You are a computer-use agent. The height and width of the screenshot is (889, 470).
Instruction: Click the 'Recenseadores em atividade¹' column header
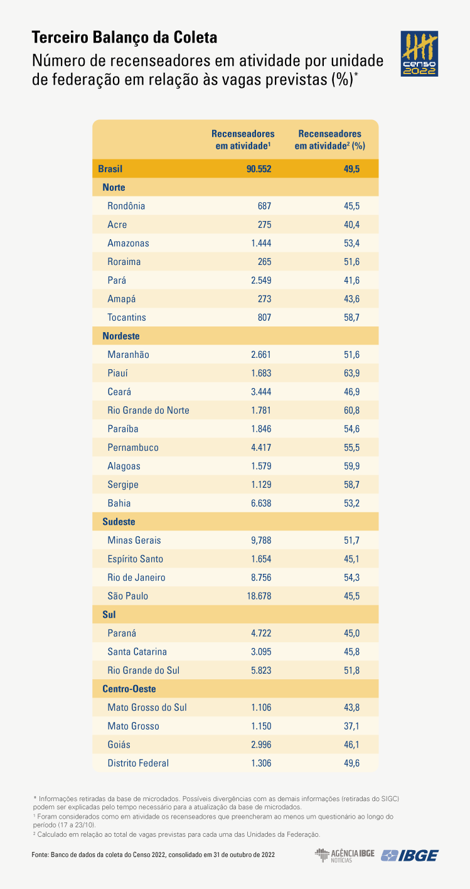[242, 139]
